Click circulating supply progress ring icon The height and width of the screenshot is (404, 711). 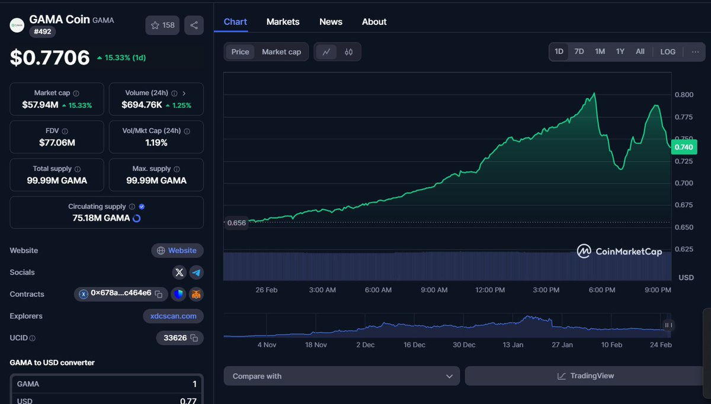tap(137, 218)
